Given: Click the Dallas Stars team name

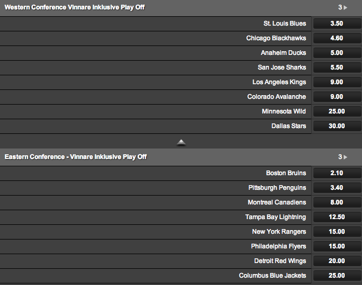Looking at the screenshot, I should point(289,126).
